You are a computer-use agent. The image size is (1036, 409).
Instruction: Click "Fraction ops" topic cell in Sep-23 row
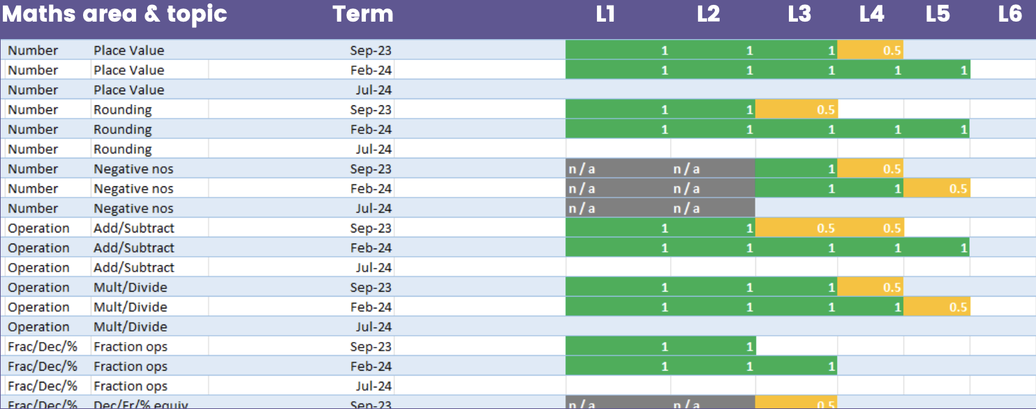pyautogui.click(x=131, y=347)
